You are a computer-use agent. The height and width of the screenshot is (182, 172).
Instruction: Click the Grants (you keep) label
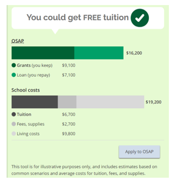(x=35, y=65)
